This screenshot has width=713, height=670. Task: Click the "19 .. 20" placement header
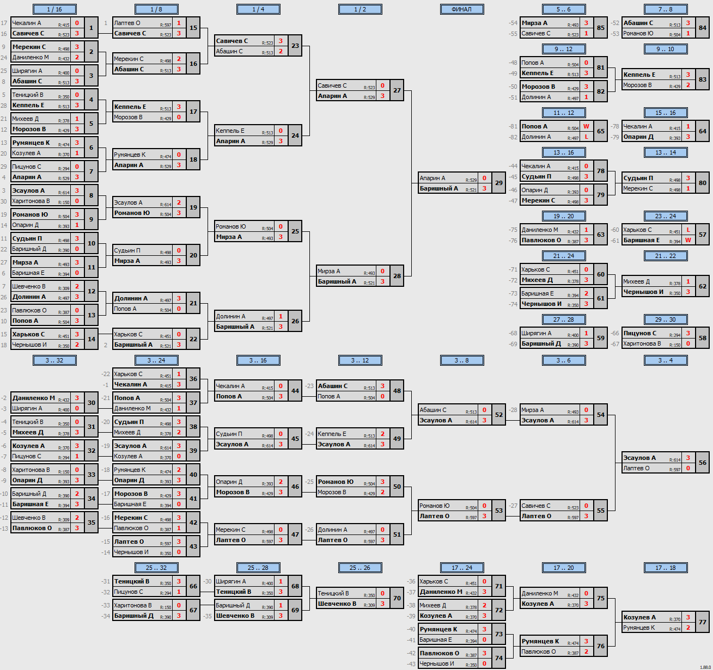[564, 216]
